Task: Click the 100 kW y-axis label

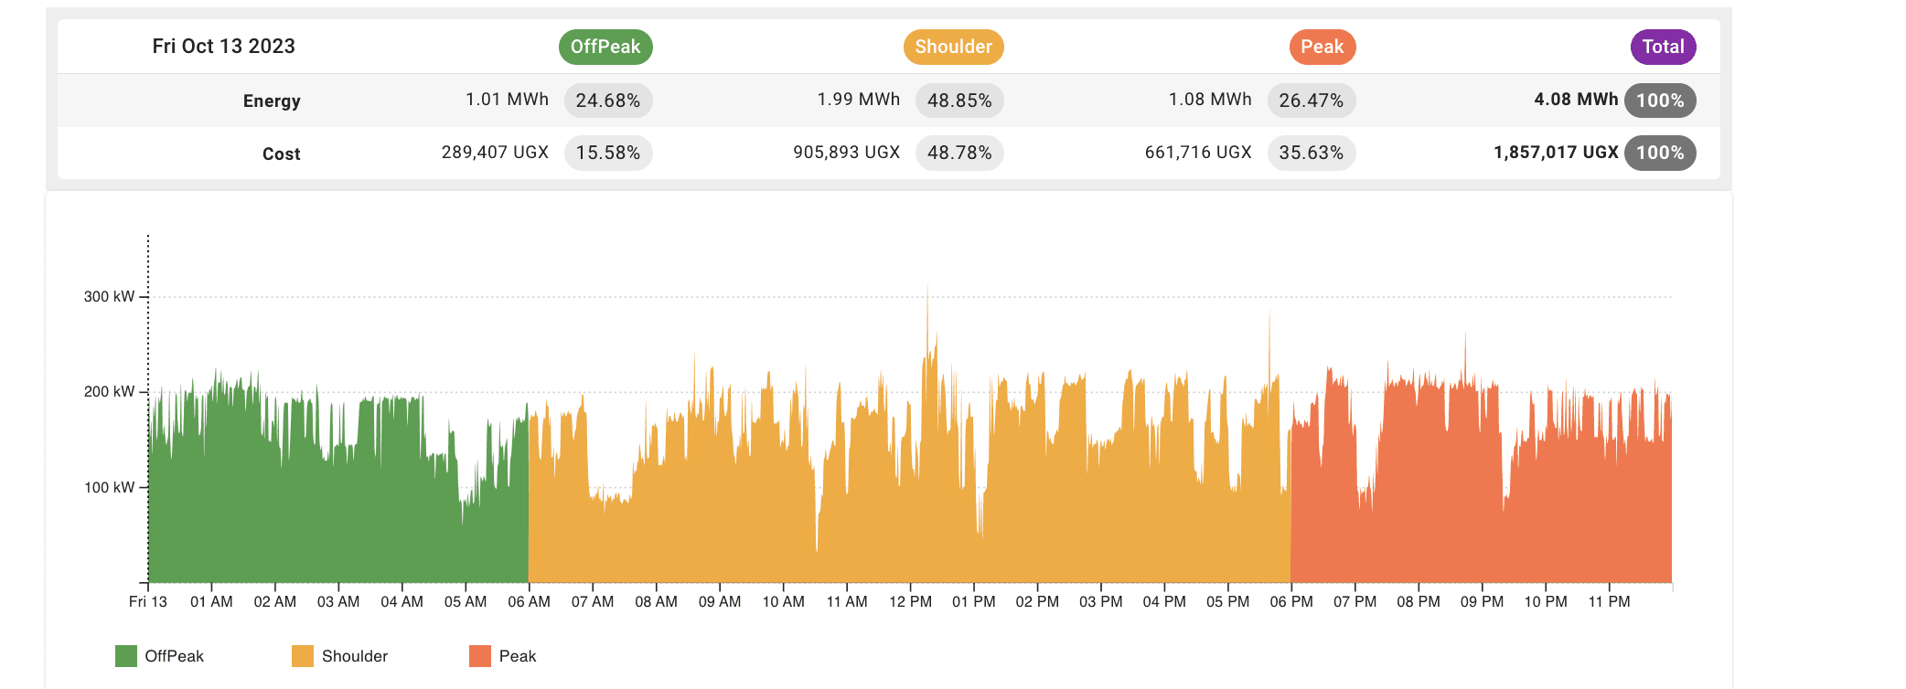Action: (x=109, y=488)
